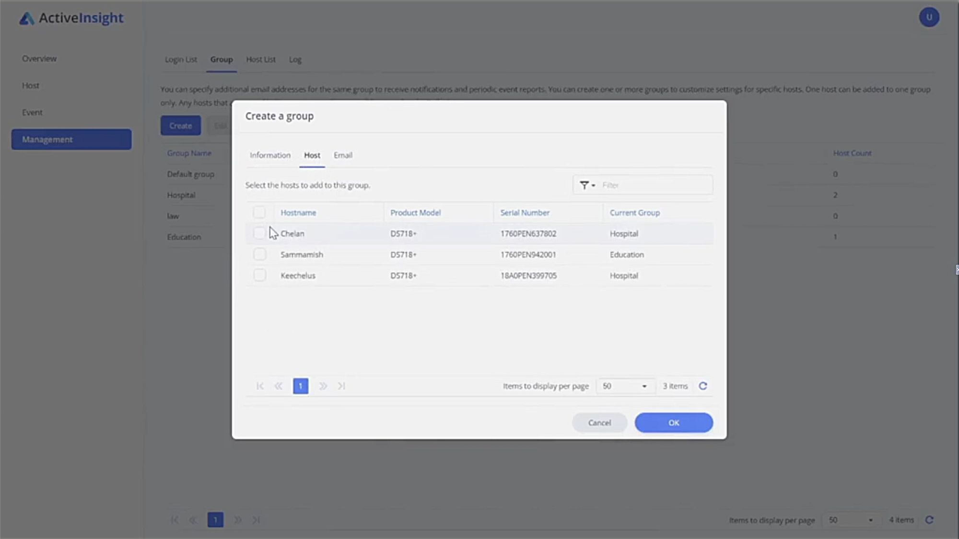Open Management in the sidebar
Viewport: 959px width, 539px height.
pyautogui.click(x=71, y=139)
